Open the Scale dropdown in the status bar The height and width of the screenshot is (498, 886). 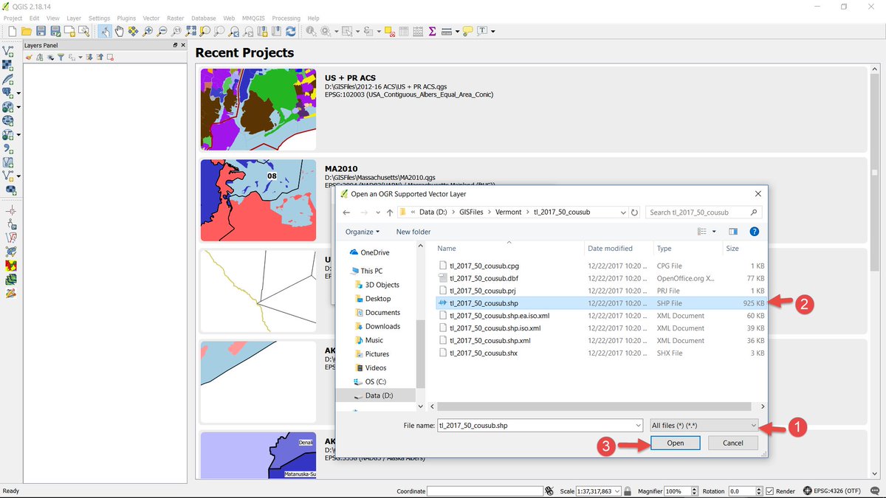[616, 491]
